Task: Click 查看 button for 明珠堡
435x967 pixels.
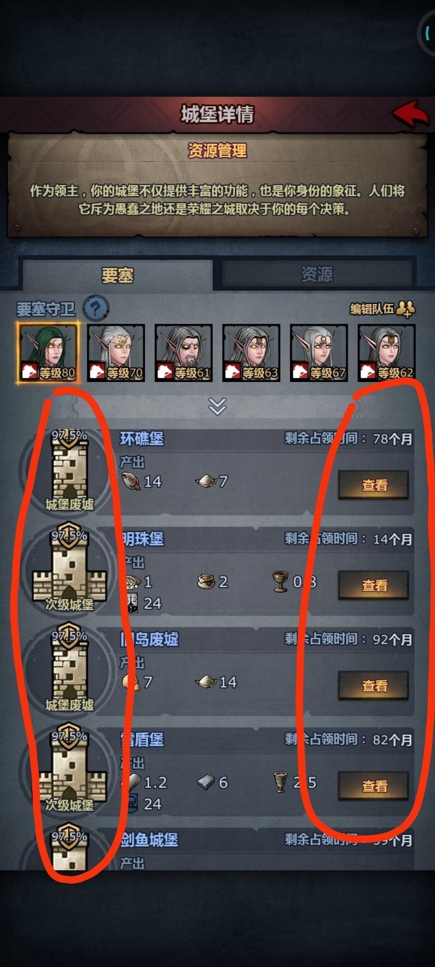Action: coord(374,585)
